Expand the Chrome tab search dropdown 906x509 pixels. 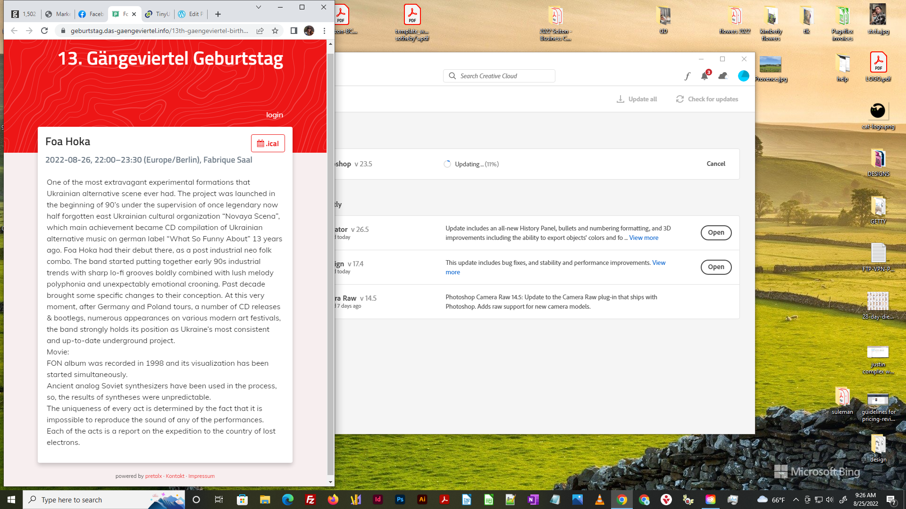click(258, 7)
